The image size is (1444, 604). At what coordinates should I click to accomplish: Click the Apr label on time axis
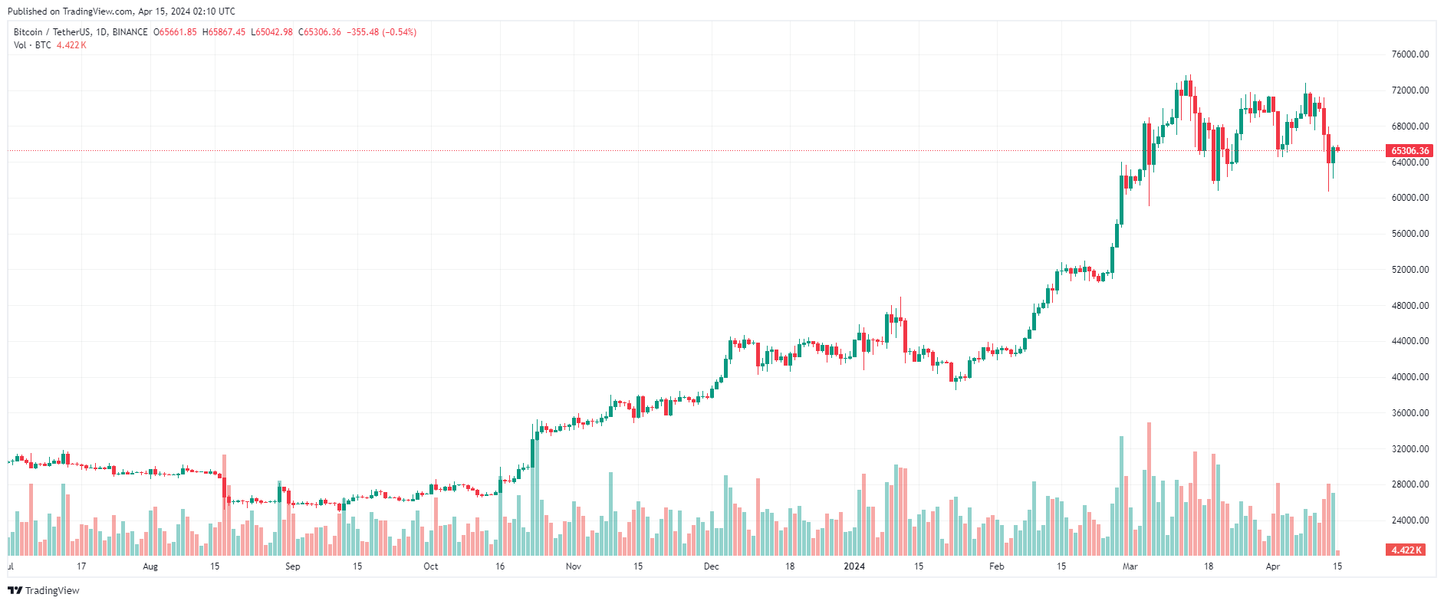tap(1273, 566)
